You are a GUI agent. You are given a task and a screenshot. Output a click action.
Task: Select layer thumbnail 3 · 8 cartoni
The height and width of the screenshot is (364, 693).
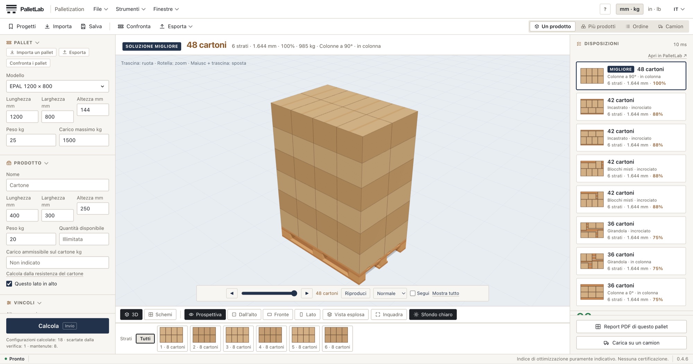(x=238, y=338)
